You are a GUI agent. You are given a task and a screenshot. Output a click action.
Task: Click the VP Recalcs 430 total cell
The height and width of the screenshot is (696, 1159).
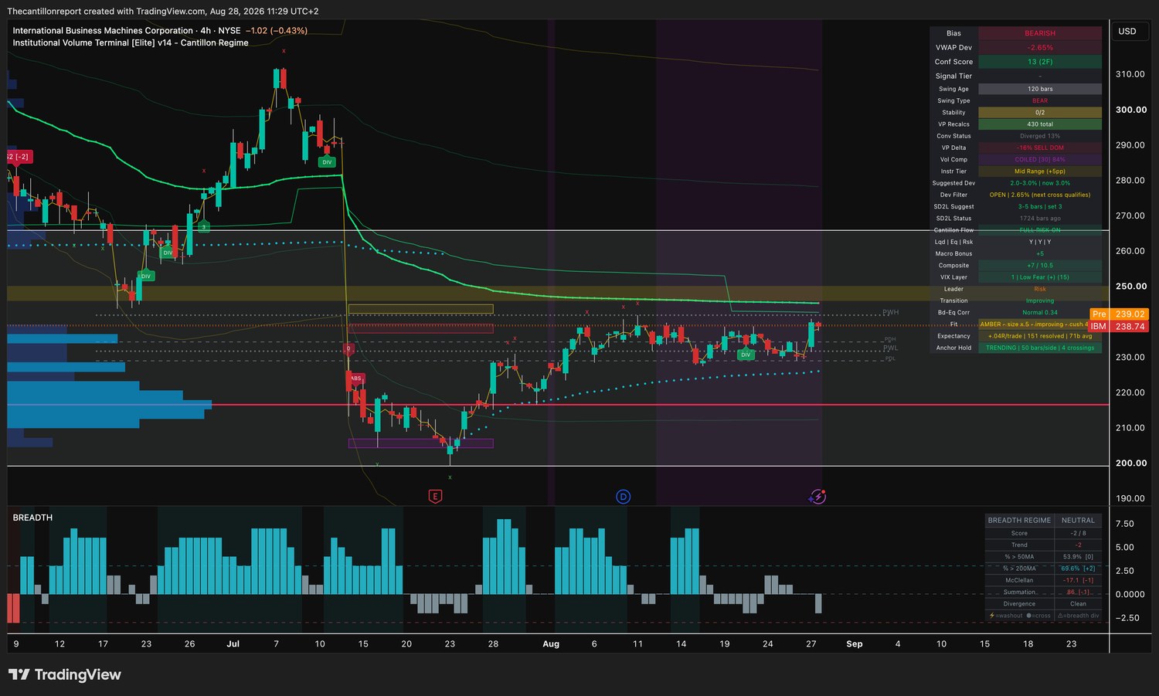coord(1040,124)
